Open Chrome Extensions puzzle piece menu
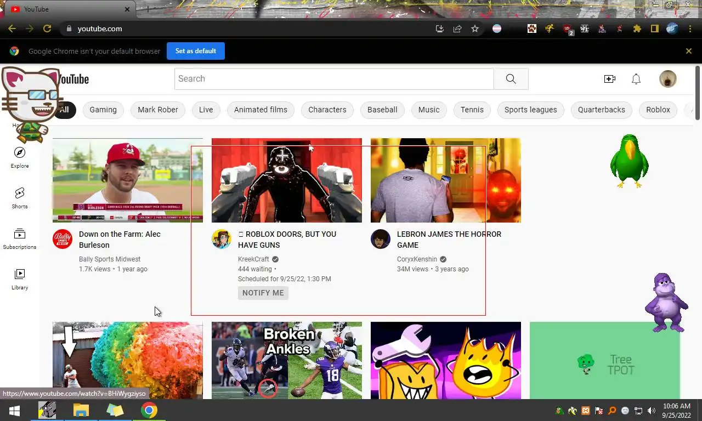 (x=637, y=29)
